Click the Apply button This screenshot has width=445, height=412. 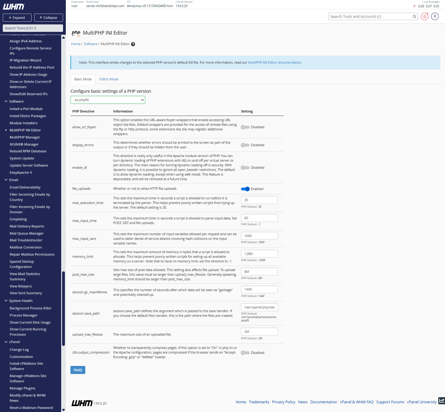78,370
